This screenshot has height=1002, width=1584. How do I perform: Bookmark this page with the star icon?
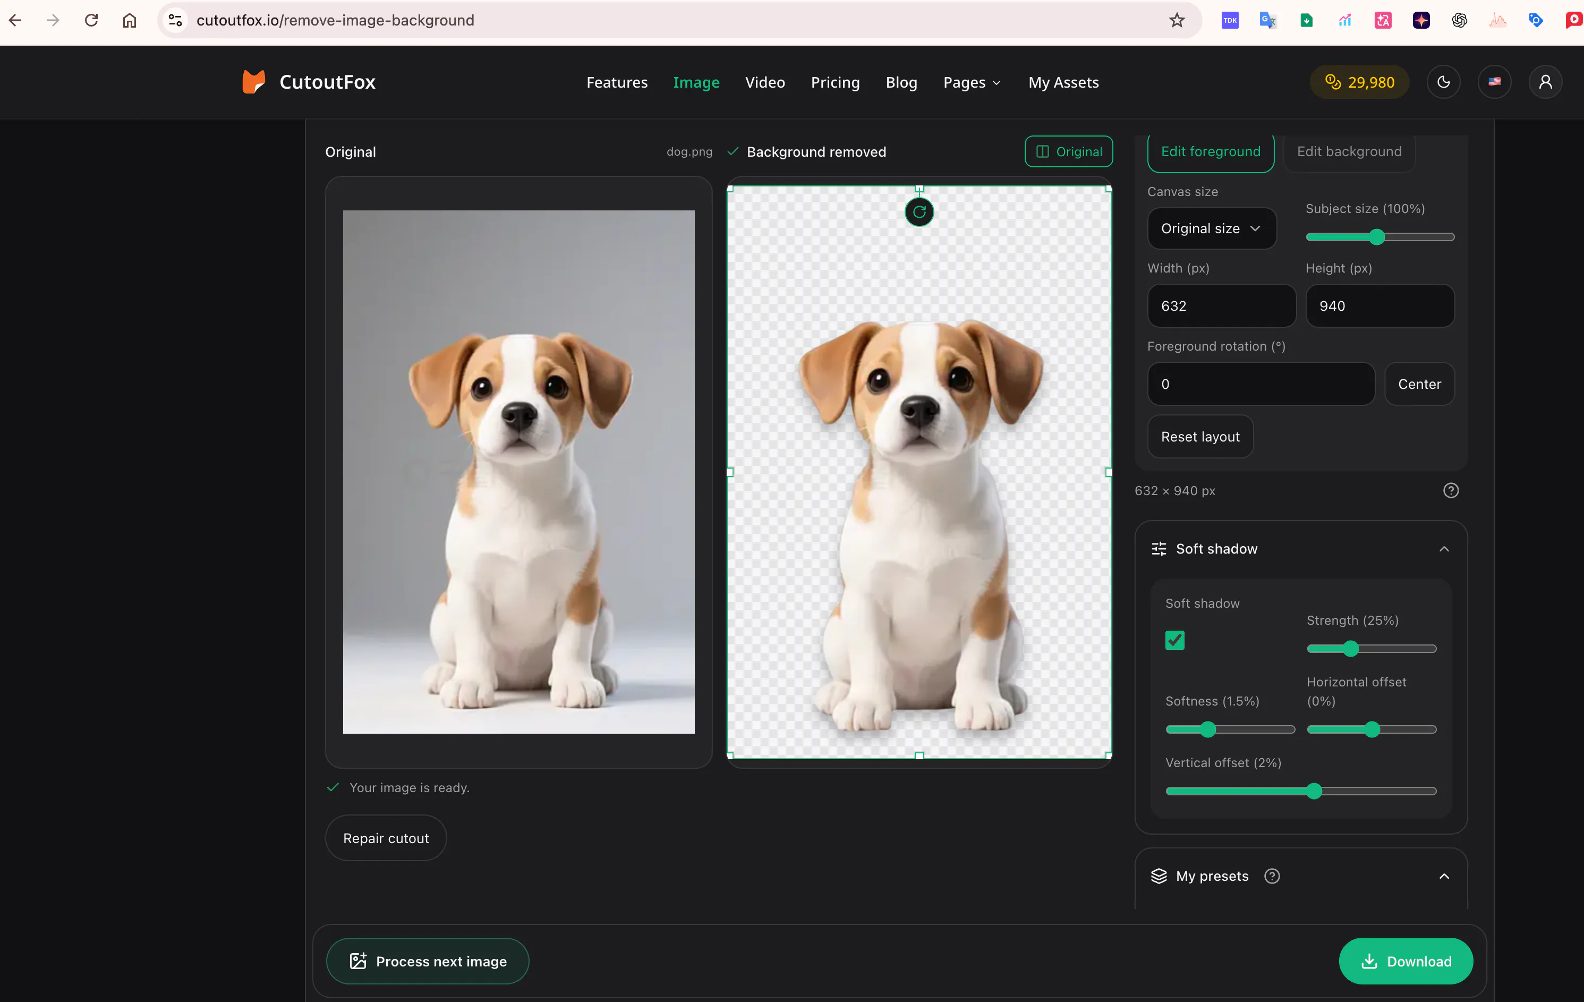(1177, 20)
